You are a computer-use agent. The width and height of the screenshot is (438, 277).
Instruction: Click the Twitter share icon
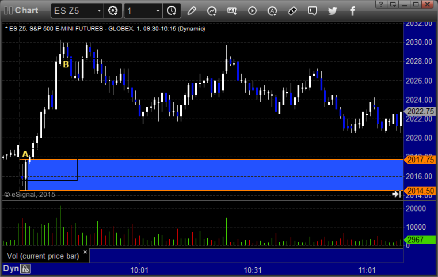tap(332, 10)
